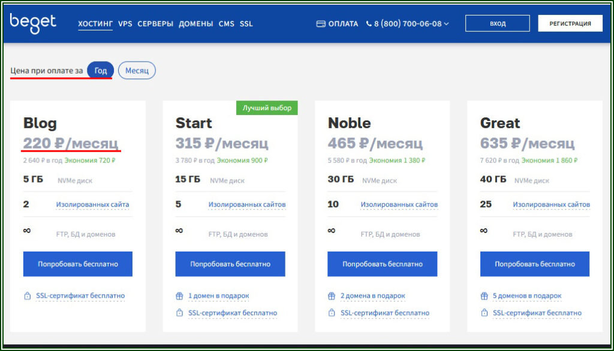The image size is (614, 351).
Task: Click the ОПЛАТА card icon
Action: [x=321, y=24]
